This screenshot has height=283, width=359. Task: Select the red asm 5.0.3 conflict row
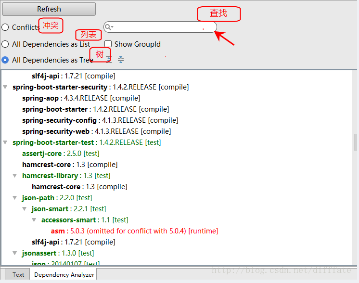[x=134, y=231]
